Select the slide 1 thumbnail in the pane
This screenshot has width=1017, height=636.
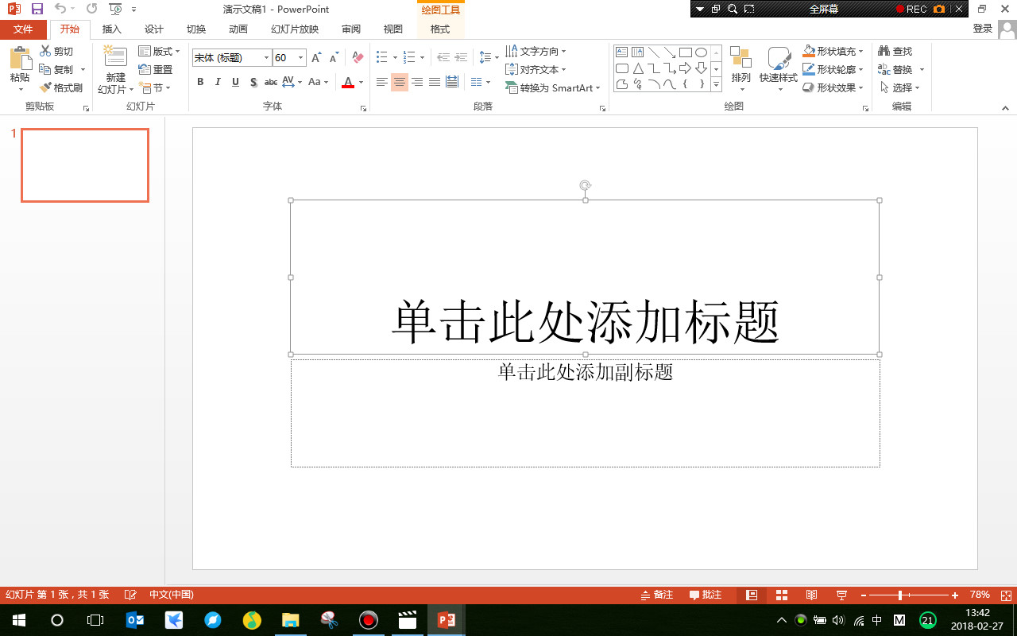point(84,165)
